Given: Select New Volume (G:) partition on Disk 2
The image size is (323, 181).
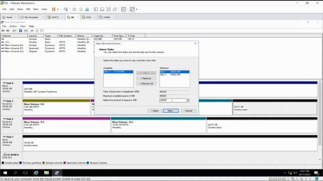Looking at the screenshot, I should tap(158, 125).
